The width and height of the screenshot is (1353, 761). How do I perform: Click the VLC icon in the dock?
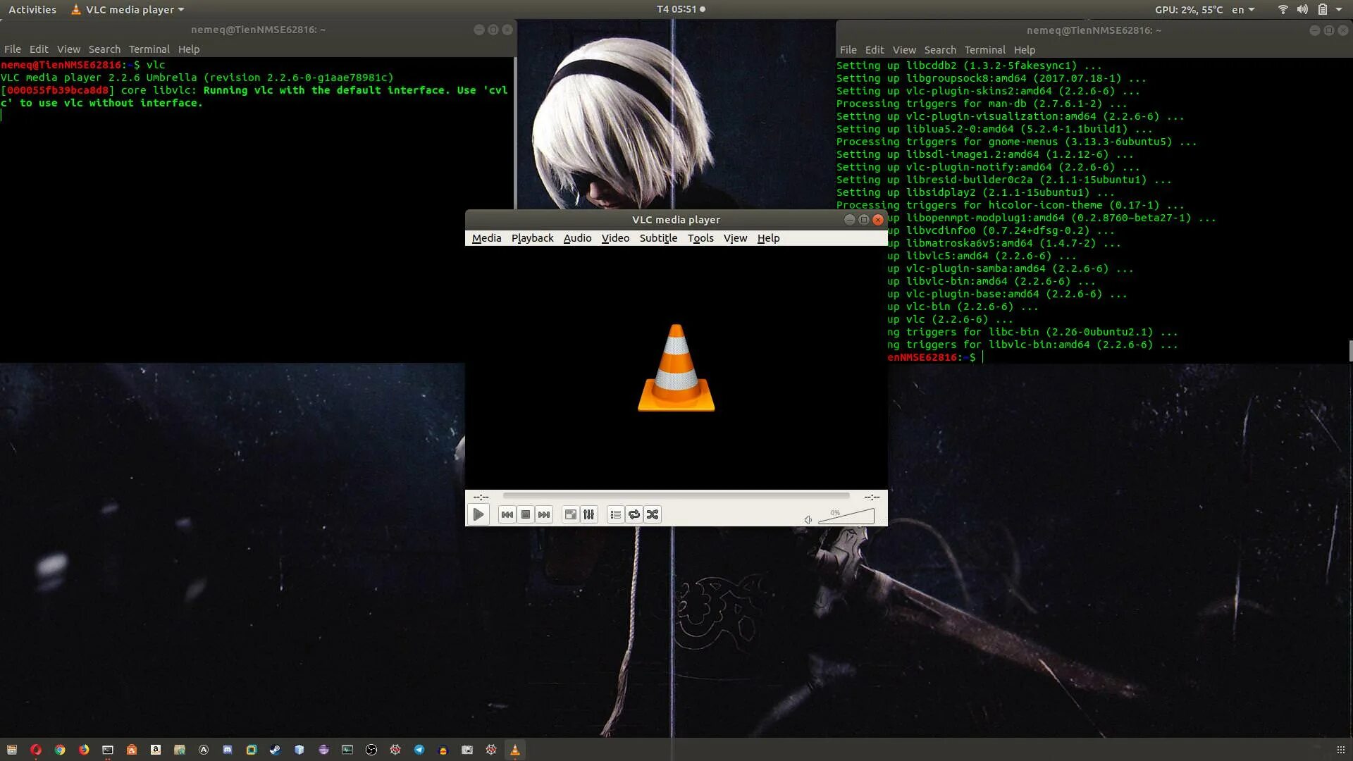tap(515, 750)
